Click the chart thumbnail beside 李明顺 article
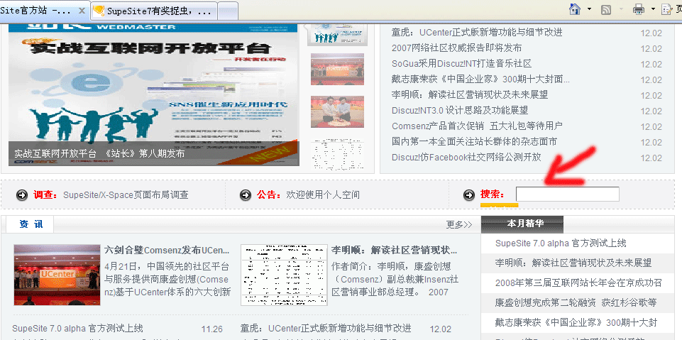 (284, 275)
